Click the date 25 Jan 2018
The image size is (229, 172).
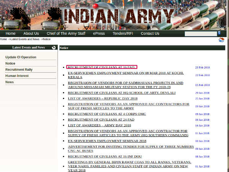click(202, 99)
